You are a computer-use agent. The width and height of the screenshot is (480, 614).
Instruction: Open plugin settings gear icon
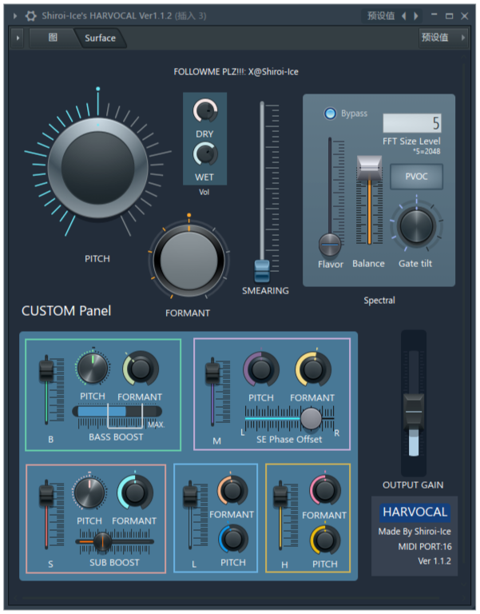point(31,15)
